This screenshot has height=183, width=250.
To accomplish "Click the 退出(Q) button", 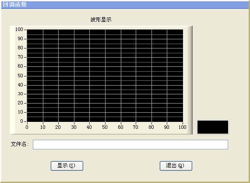I will tap(176, 166).
